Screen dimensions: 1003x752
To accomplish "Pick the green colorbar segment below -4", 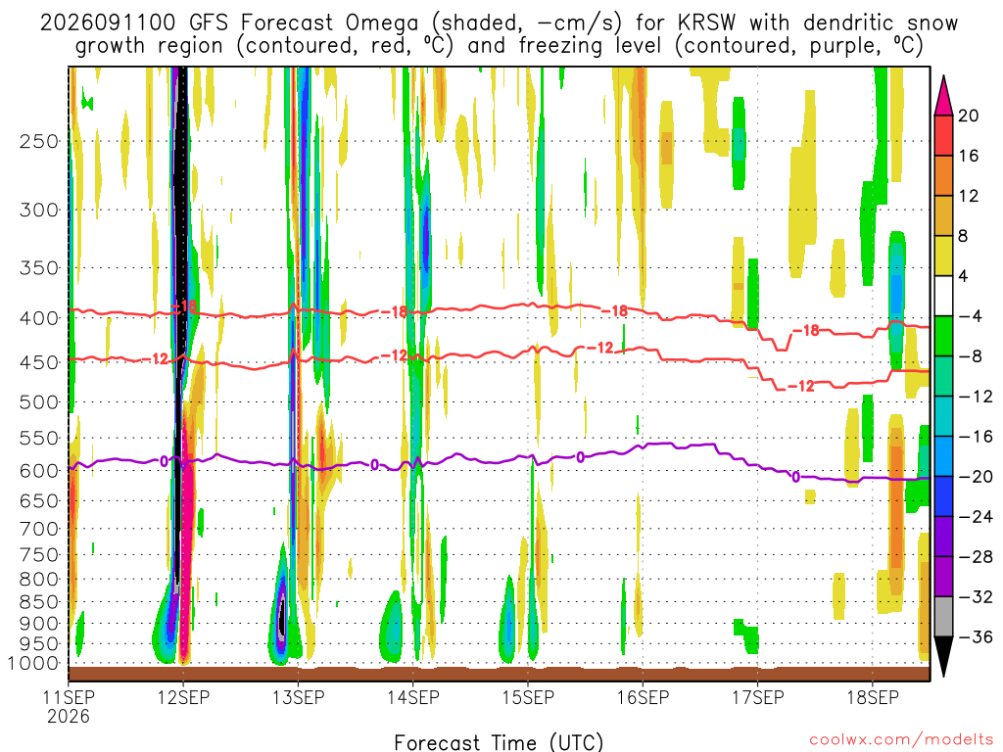I will click(943, 336).
